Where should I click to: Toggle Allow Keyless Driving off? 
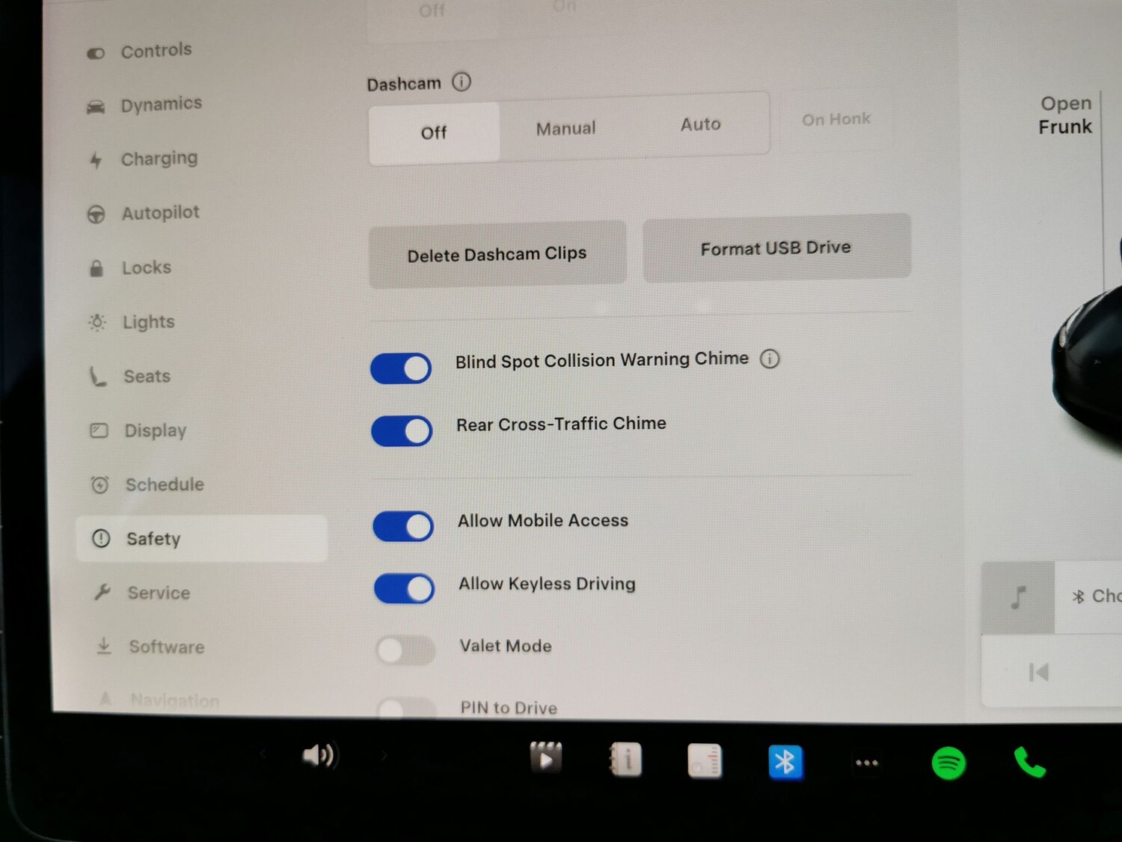[404, 588]
